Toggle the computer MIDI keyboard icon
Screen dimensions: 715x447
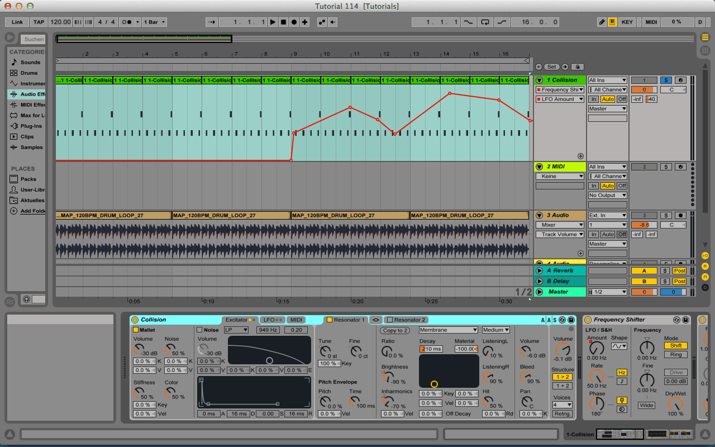click(x=612, y=22)
